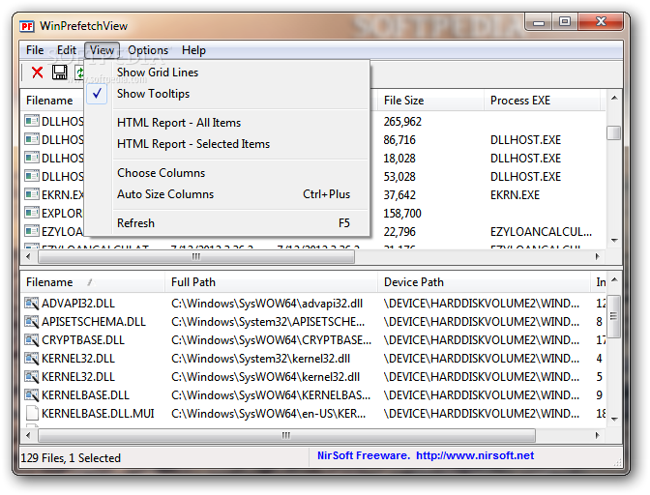
Task: Toggle the Show Tooltips checked option
Action: (227, 94)
